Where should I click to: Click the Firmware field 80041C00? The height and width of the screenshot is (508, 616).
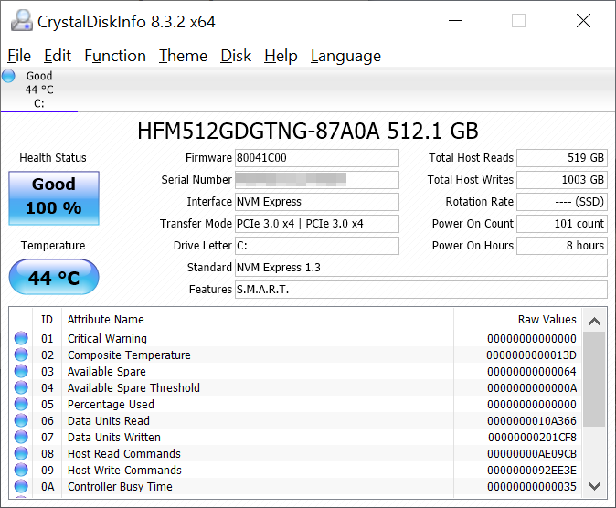(x=316, y=158)
